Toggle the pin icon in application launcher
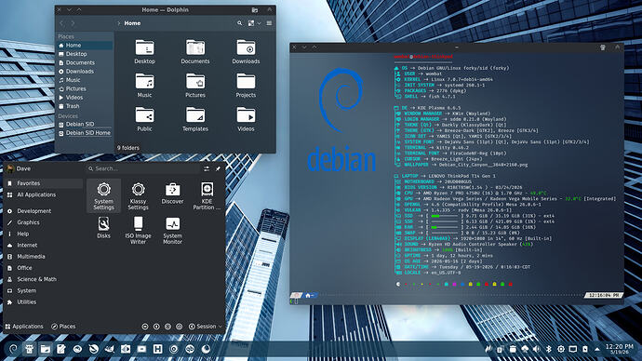 (x=218, y=168)
